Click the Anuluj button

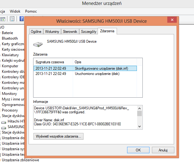pos(163,150)
